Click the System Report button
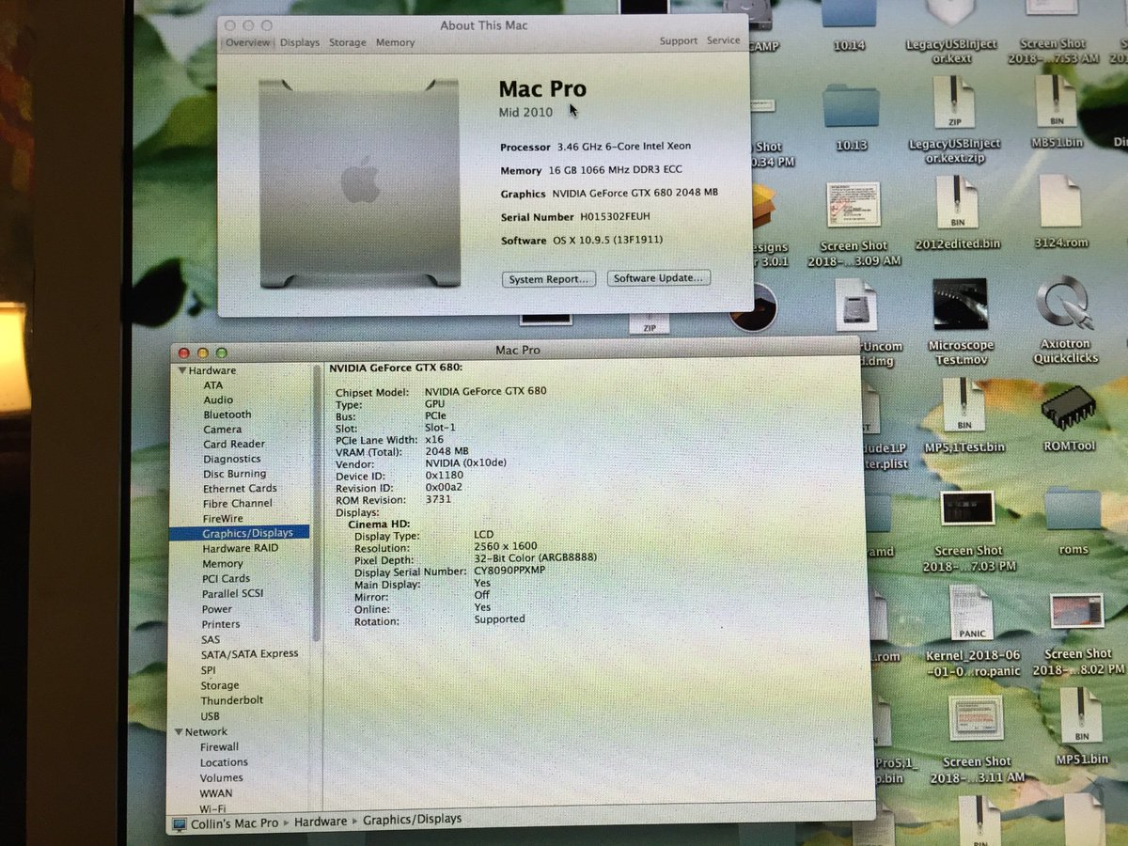 click(x=550, y=279)
